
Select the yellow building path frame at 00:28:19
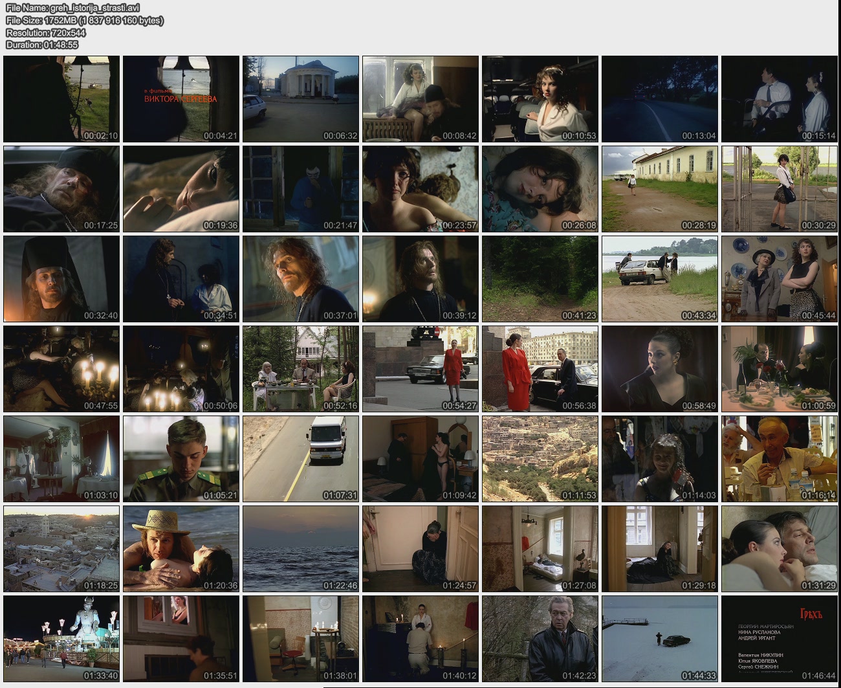pos(660,188)
